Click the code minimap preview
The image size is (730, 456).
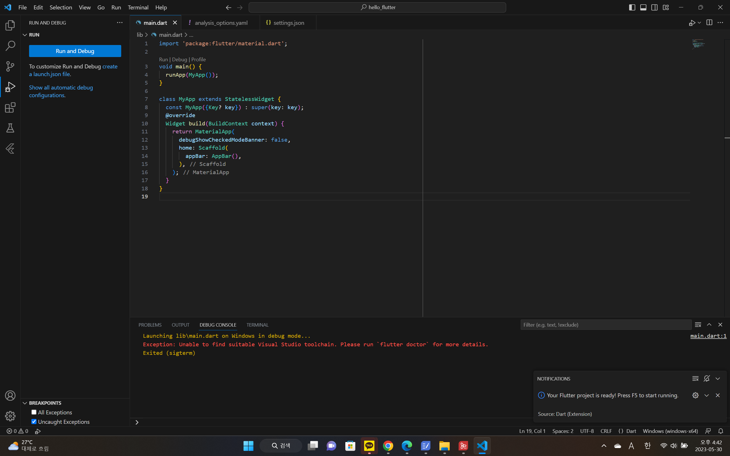698,44
